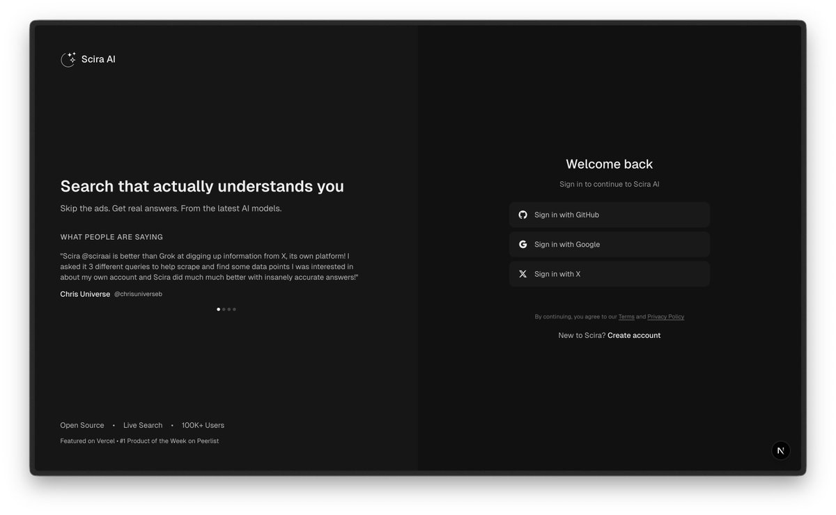Click the GitHub octocat icon
The width and height of the screenshot is (836, 515).
[522, 215]
